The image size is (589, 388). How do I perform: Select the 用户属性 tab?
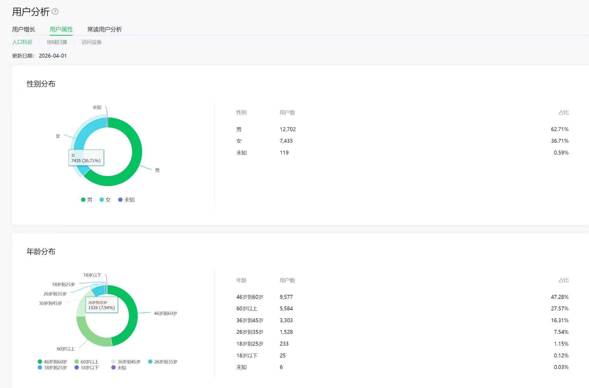pyautogui.click(x=61, y=29)
